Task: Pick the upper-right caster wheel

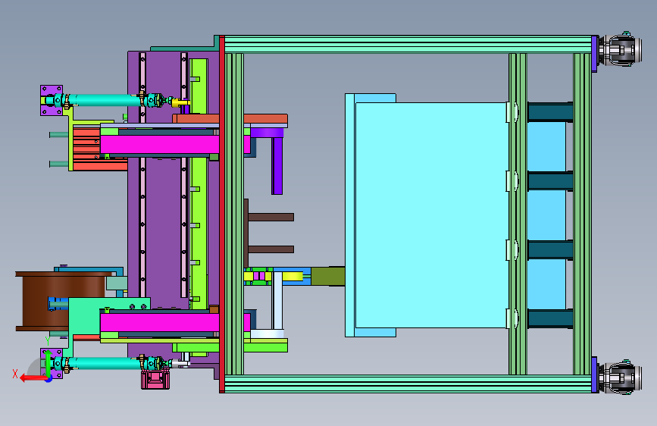Action: click(621, 50)
